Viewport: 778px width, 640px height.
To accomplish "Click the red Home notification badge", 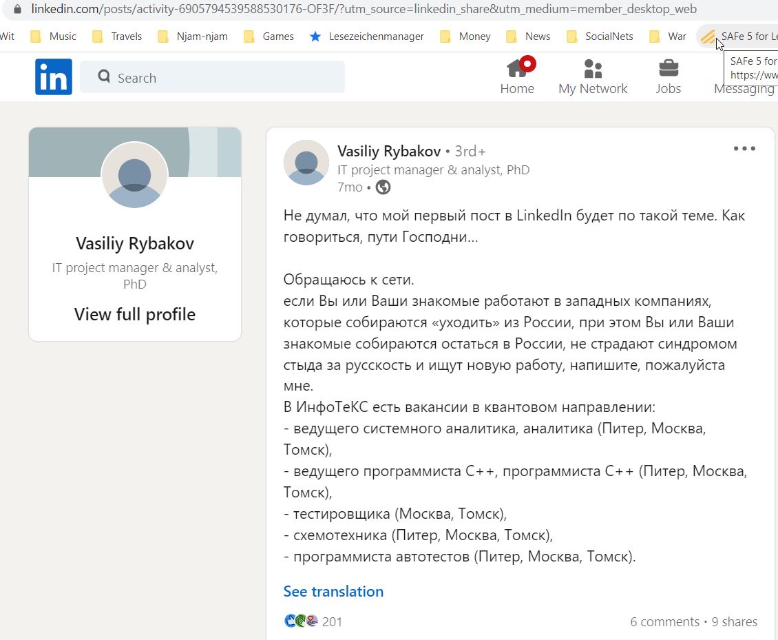I will point(528,64).
